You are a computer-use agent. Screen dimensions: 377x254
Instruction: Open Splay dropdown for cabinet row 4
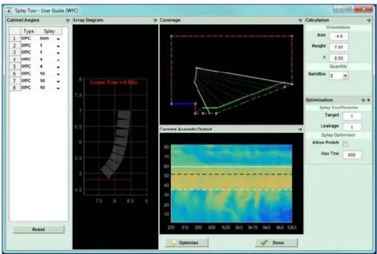click(x=58, y=60)
